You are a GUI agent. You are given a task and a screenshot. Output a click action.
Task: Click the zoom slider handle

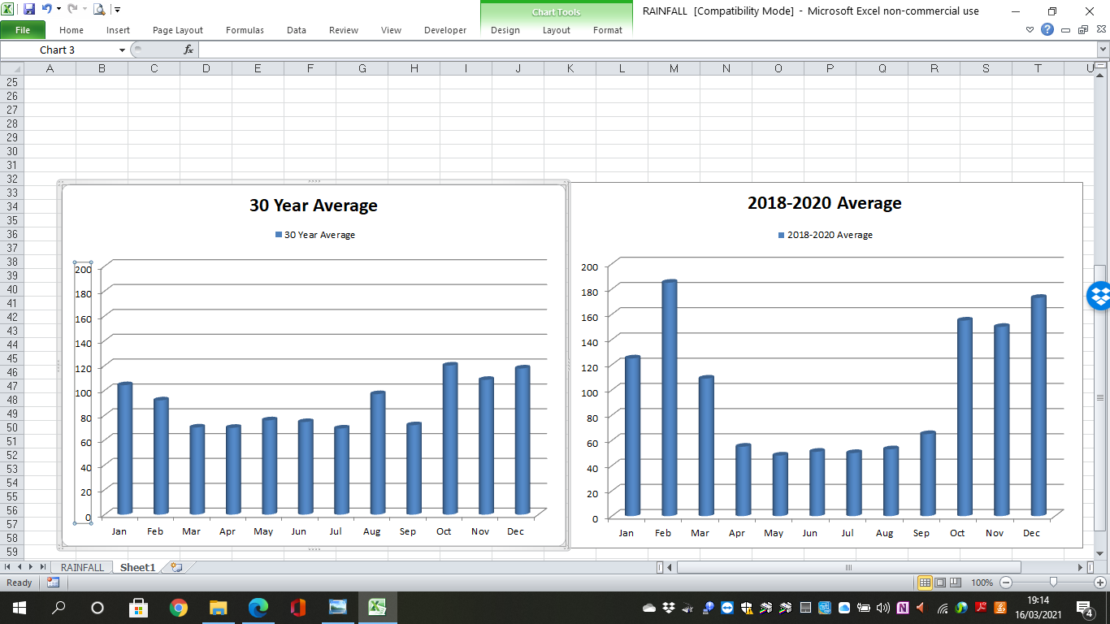coord(1053,583)
